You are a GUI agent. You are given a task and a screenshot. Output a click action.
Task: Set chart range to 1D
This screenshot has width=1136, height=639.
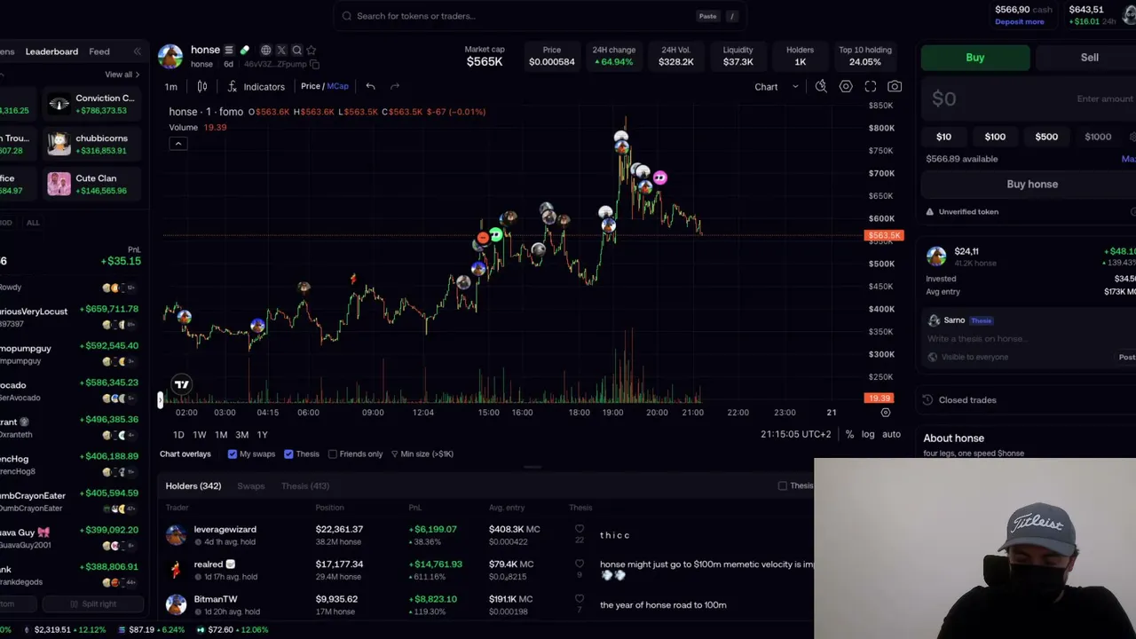pos(178,434)
